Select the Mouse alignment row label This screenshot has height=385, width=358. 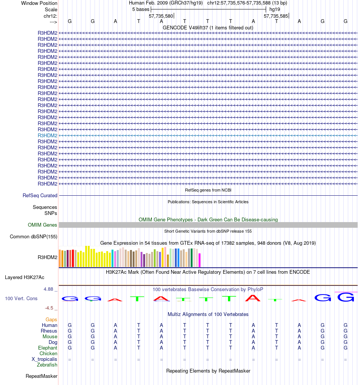tap(50, 336)
